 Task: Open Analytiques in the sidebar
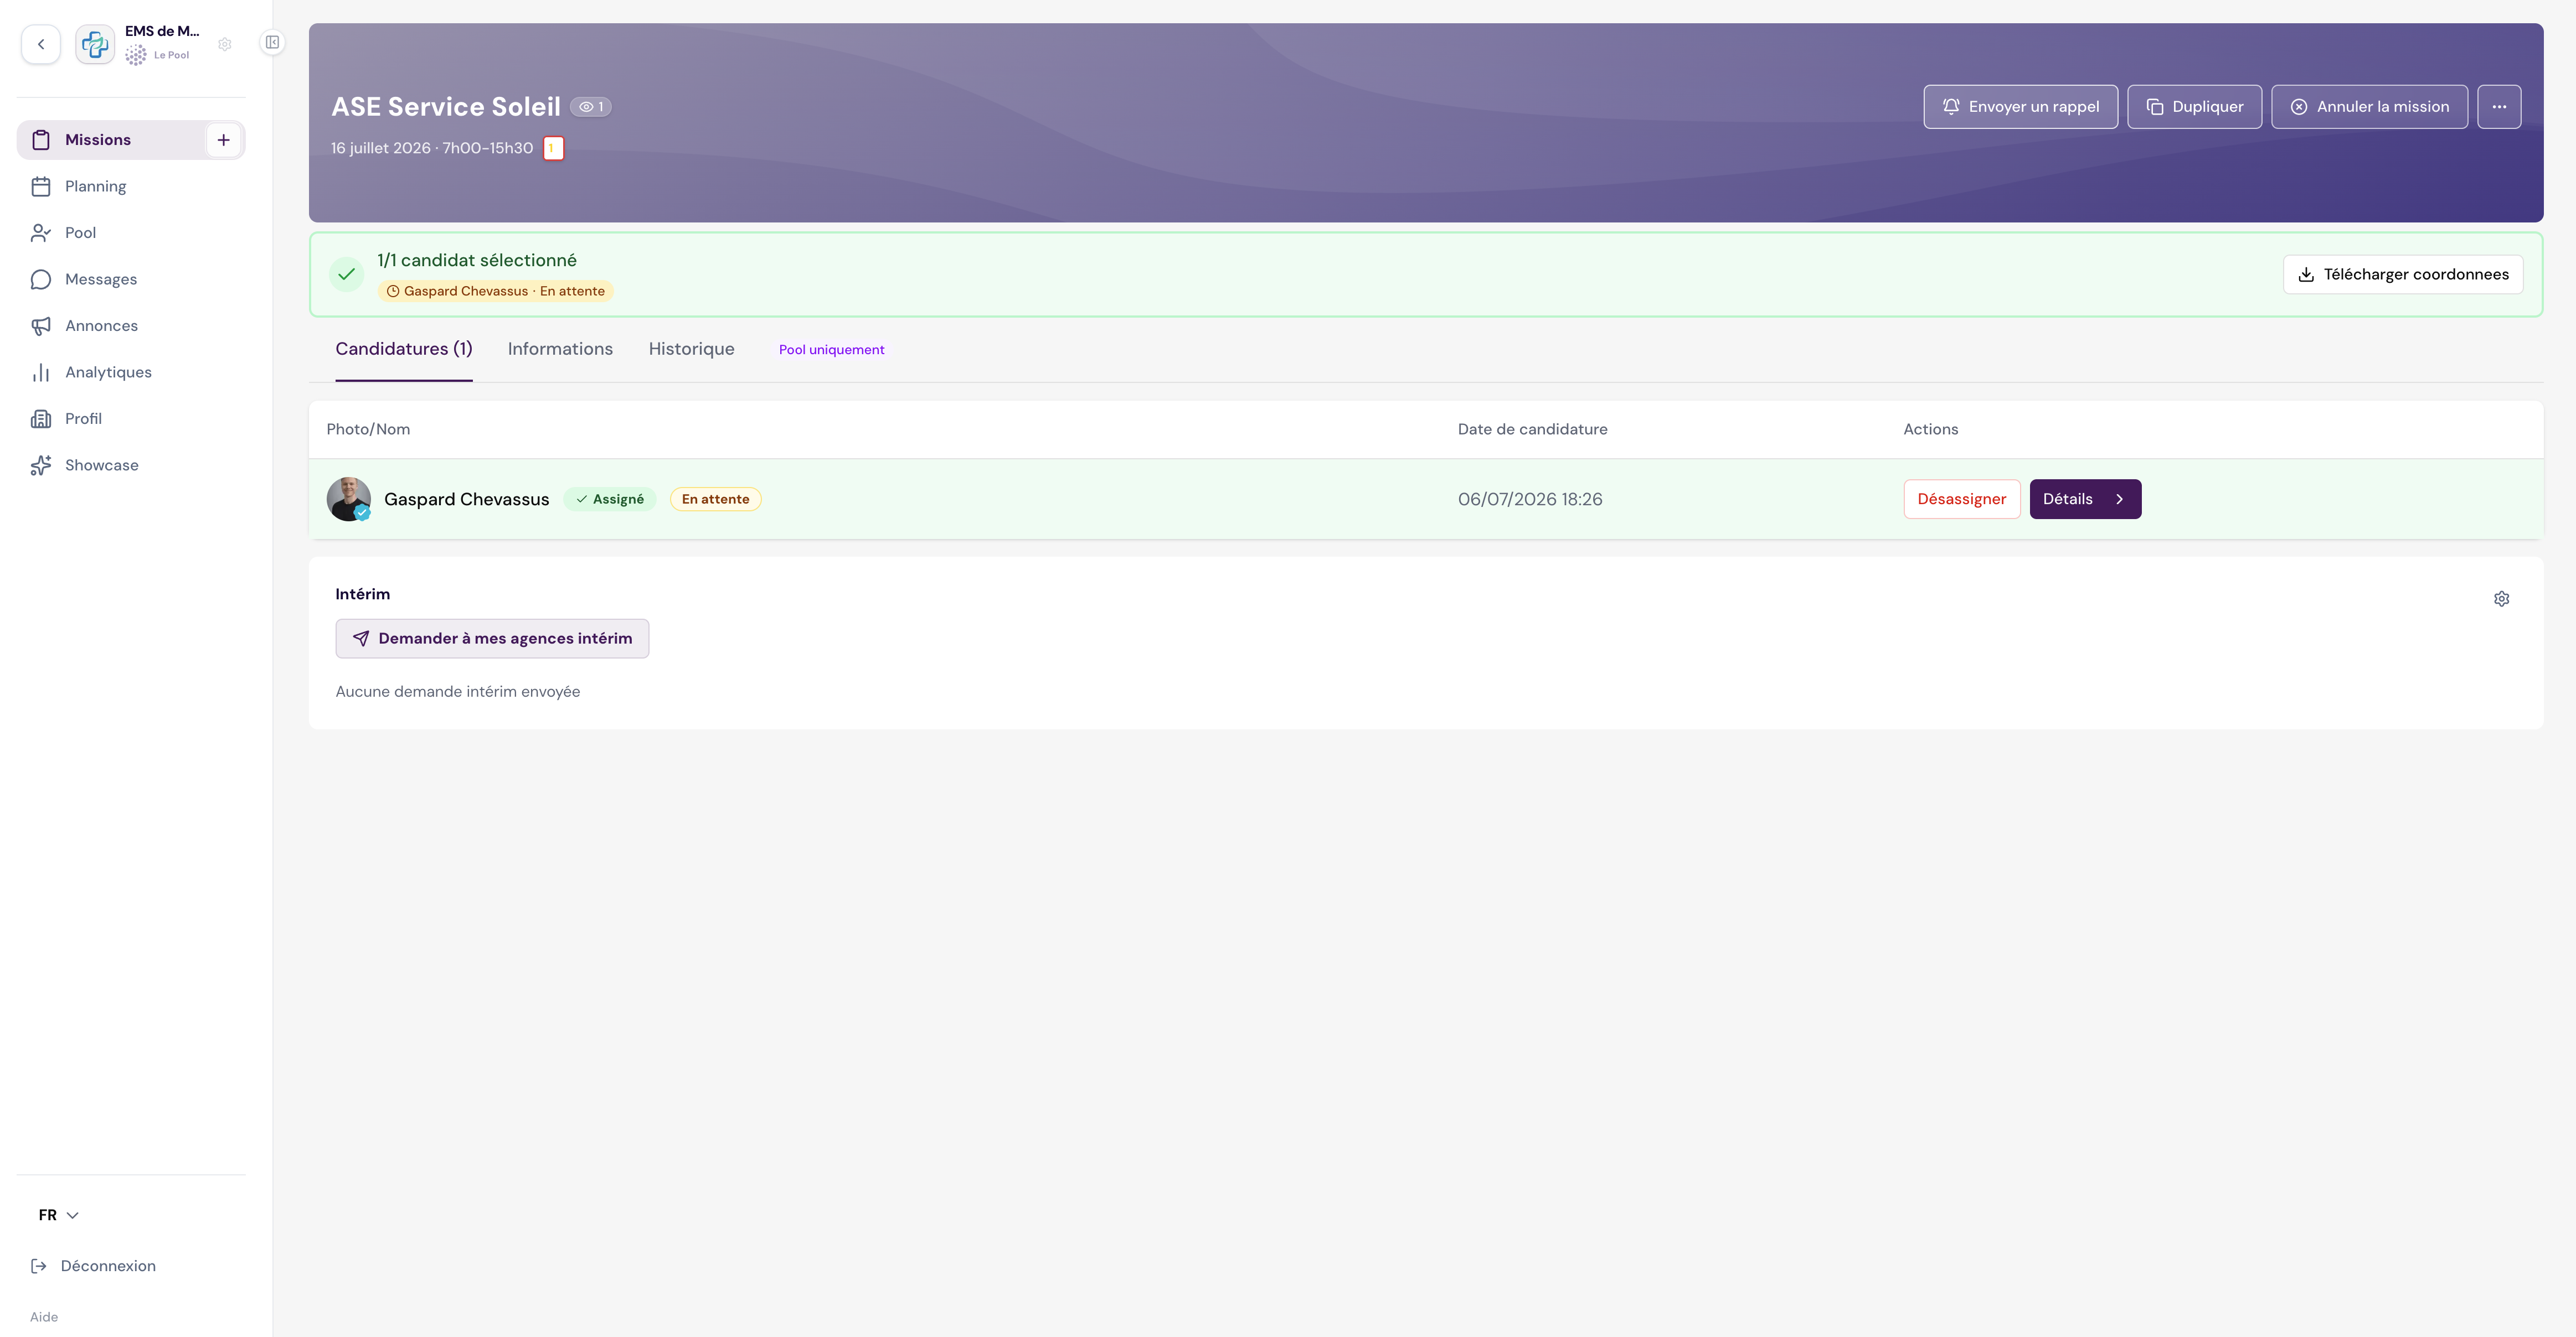point(131,373)
